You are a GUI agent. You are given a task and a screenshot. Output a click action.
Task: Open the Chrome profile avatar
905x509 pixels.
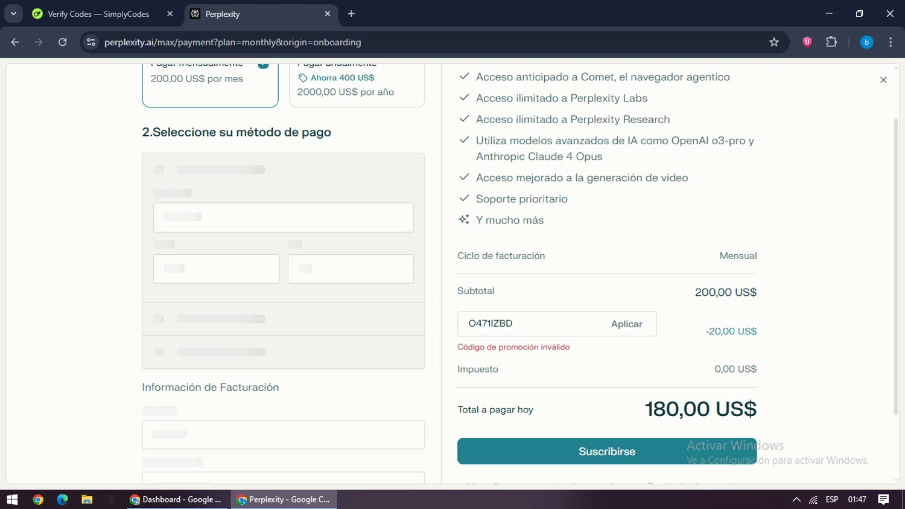click(866, 42)
